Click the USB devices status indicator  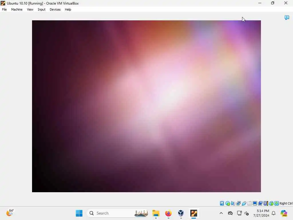click(244, 203)
